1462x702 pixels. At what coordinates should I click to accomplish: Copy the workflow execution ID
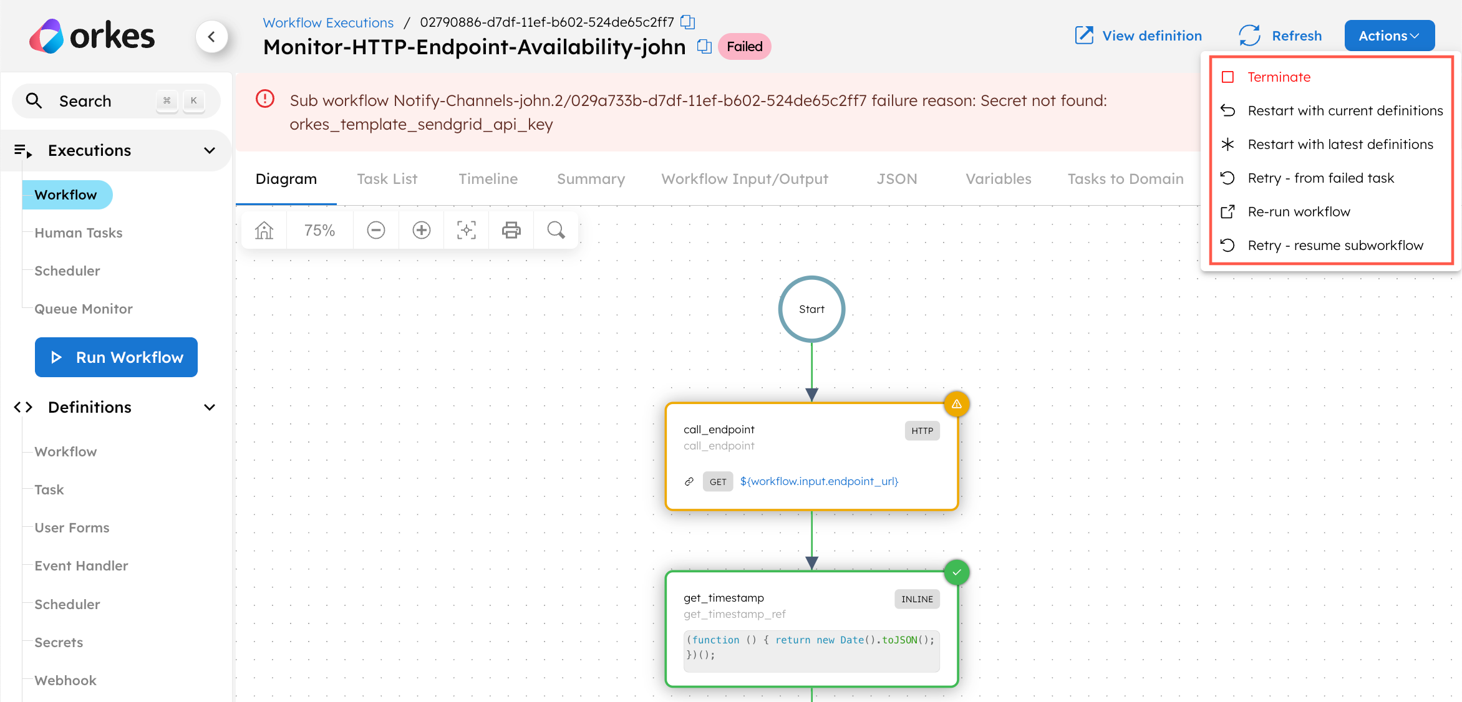coord(687,22)
